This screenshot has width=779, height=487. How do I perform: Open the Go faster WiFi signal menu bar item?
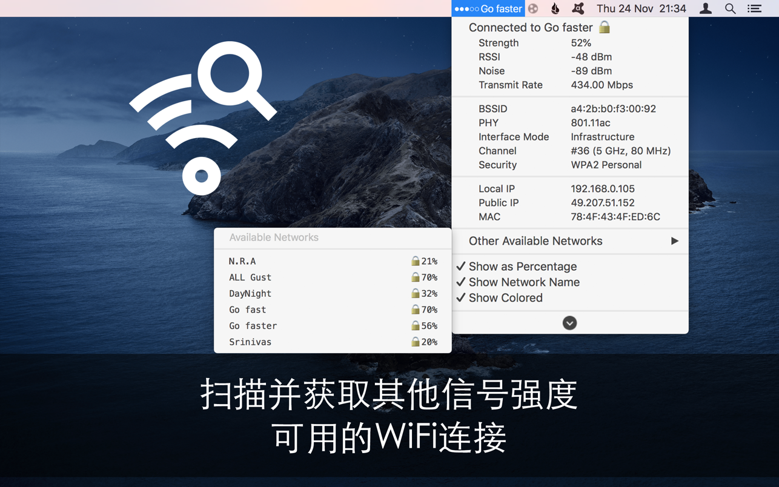pos(488,8)
